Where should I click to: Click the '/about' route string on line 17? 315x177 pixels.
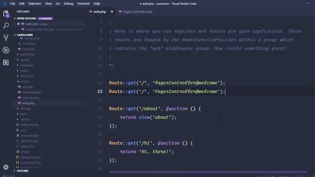pos(150,109)
